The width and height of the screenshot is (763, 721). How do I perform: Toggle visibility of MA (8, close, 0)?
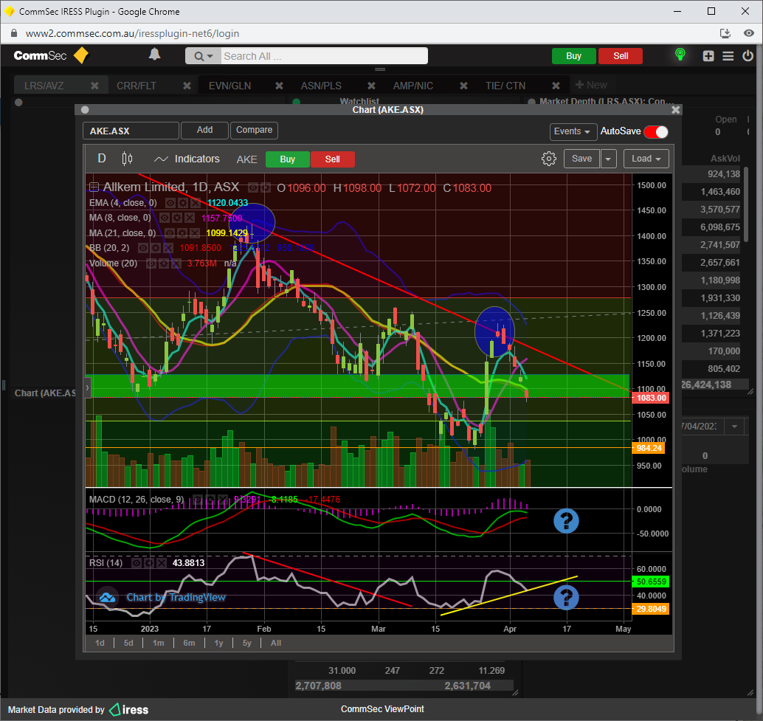pyautogui.click(x=165, y=218)
